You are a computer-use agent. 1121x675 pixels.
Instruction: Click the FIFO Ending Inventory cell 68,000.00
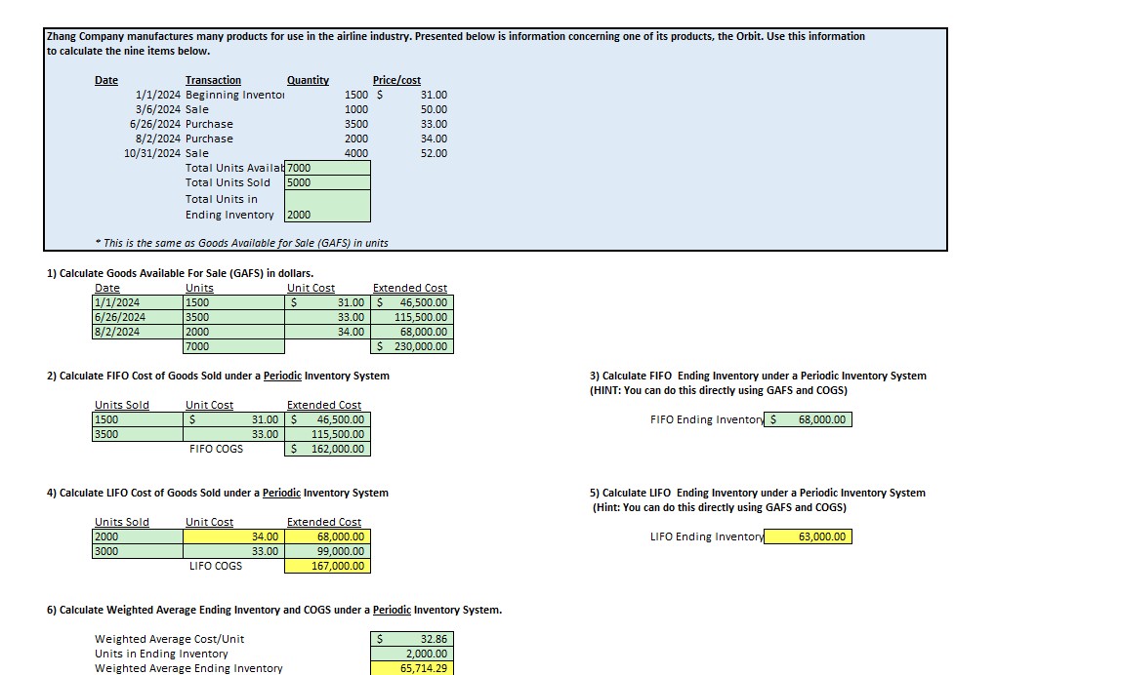[808, 419]
